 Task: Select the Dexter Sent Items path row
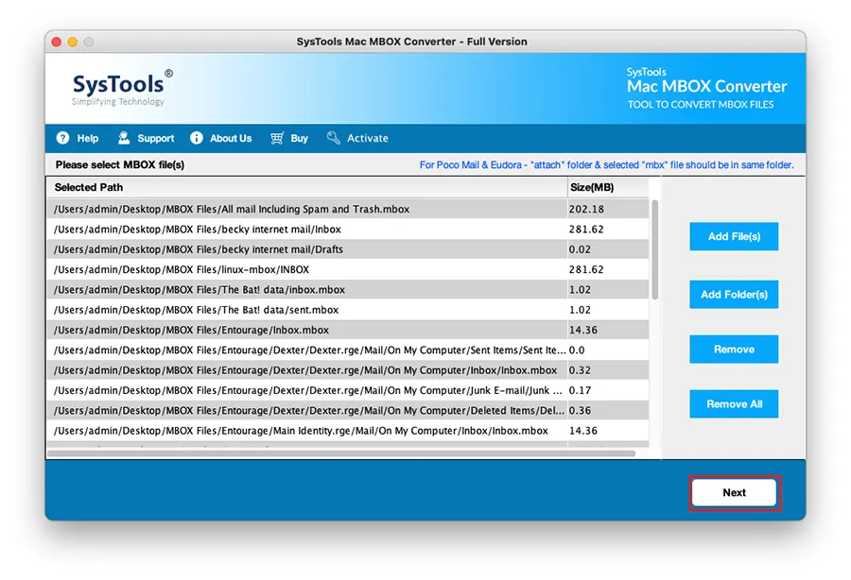coord(348,350)
